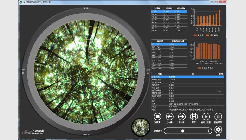Open settings (设置) gear icon

pos(218,130)
